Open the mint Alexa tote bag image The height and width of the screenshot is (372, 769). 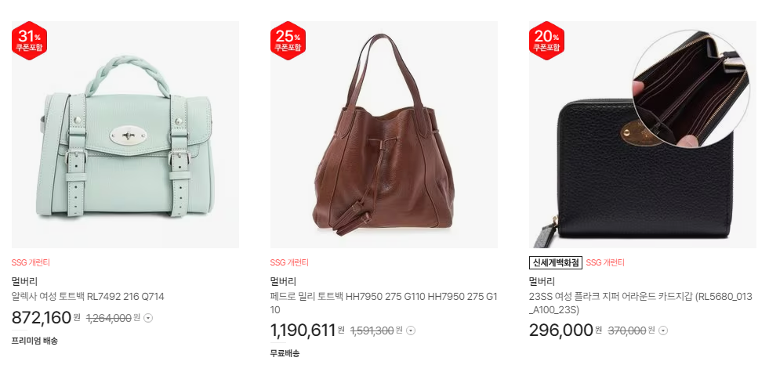click(x=125, y=135)
